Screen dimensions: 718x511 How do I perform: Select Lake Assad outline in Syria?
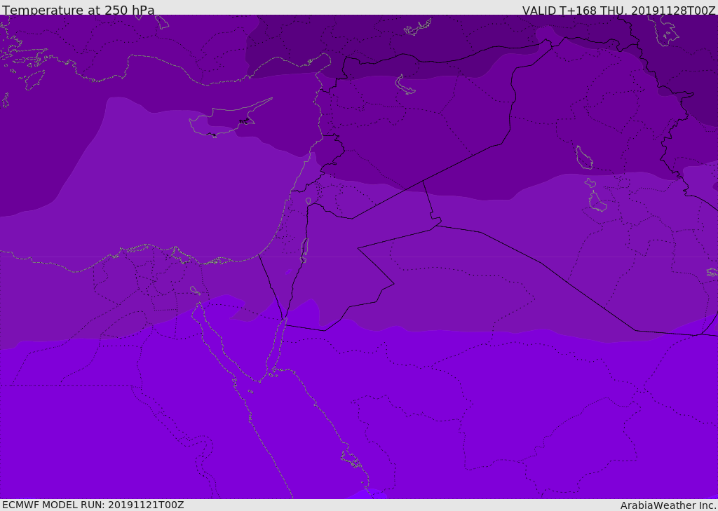(x=405, y=85)
